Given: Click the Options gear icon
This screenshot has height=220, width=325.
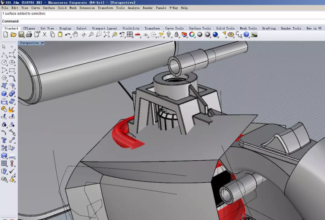Looking at the screenshot, I should [231, 34].
